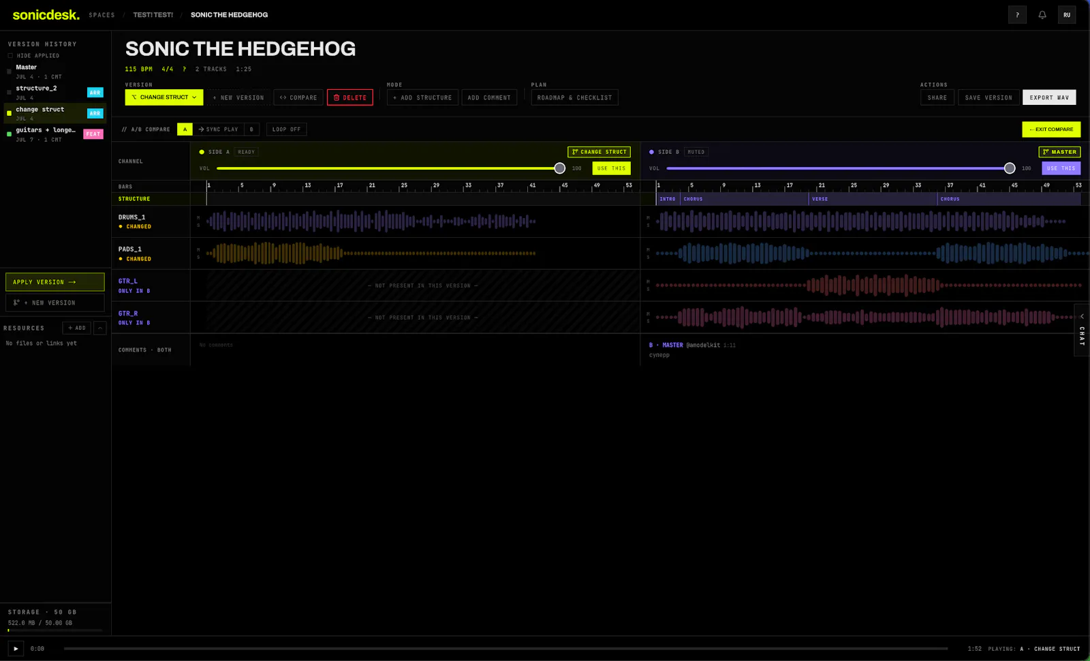Click the 115 BPM tempo value
The image size is (1090, 661).
[x=139, y=69]
